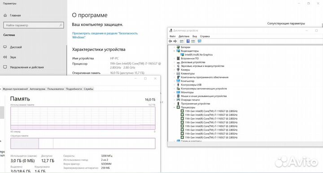
Task: Click the Уведомления и действия message icon
Action: point(5,67)
